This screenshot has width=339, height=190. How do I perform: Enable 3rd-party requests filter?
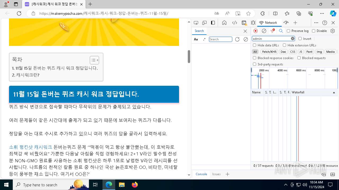pos(255,64)
